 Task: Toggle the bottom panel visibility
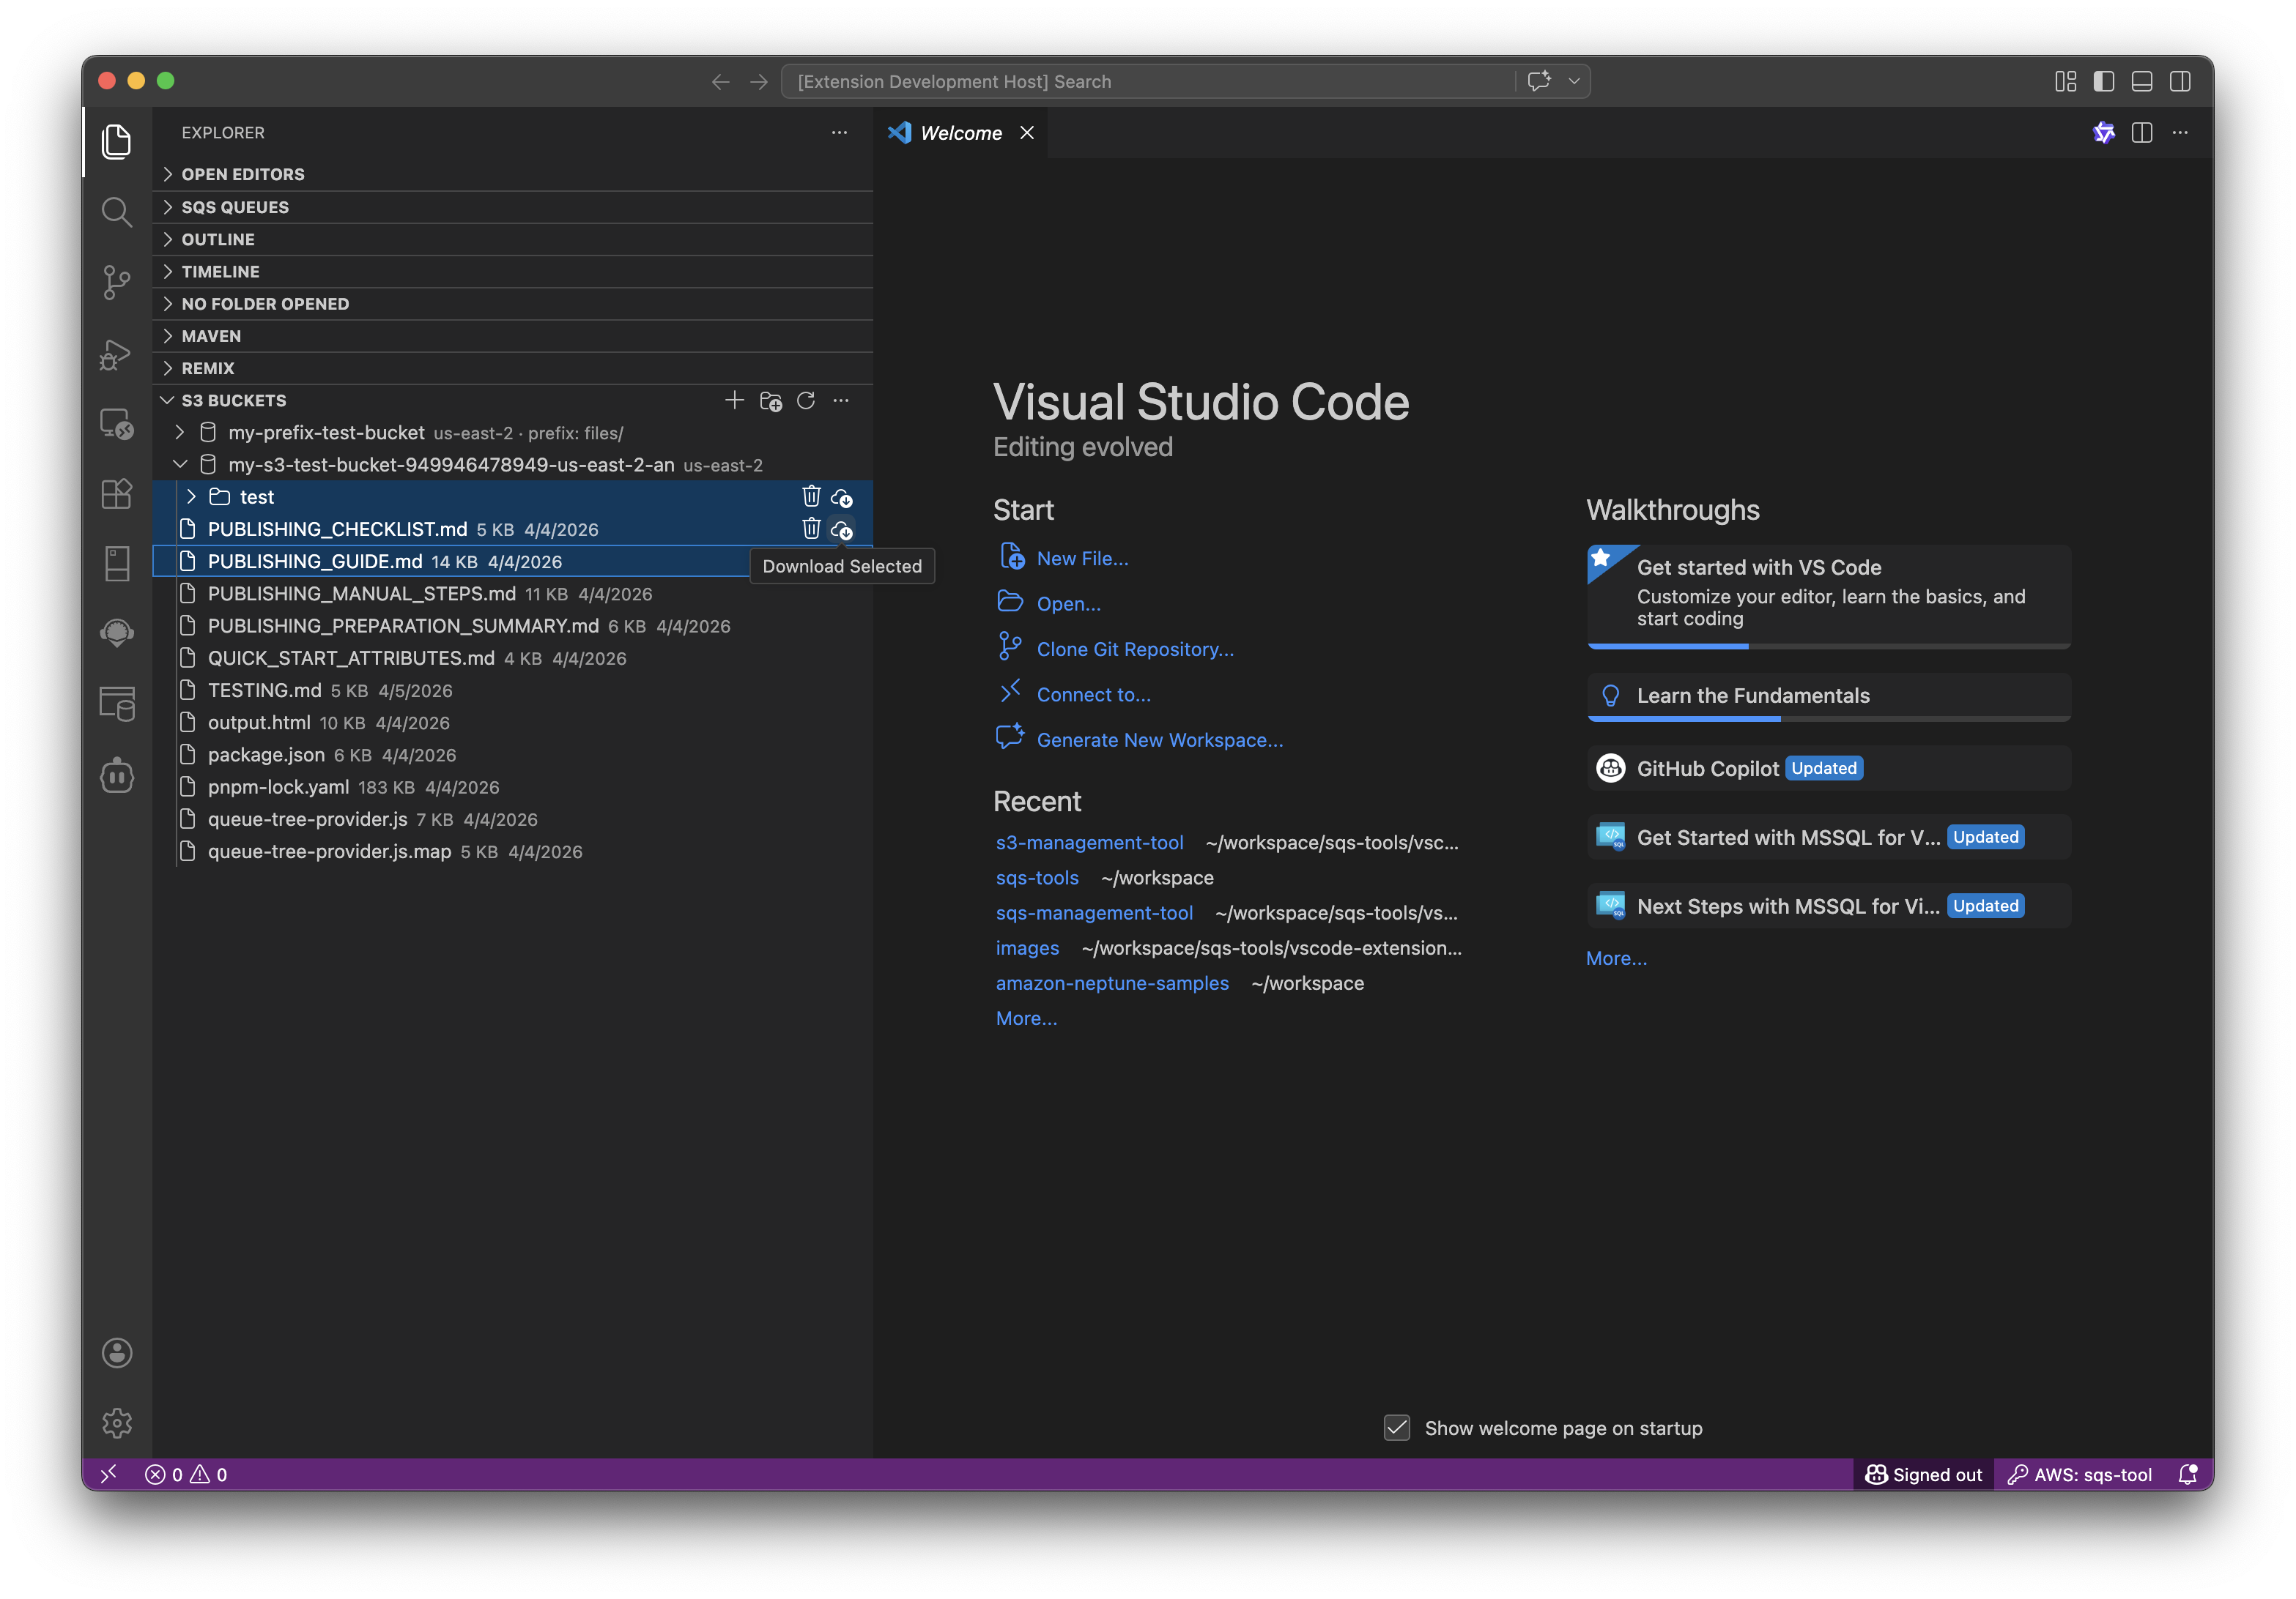point(2141,82)
